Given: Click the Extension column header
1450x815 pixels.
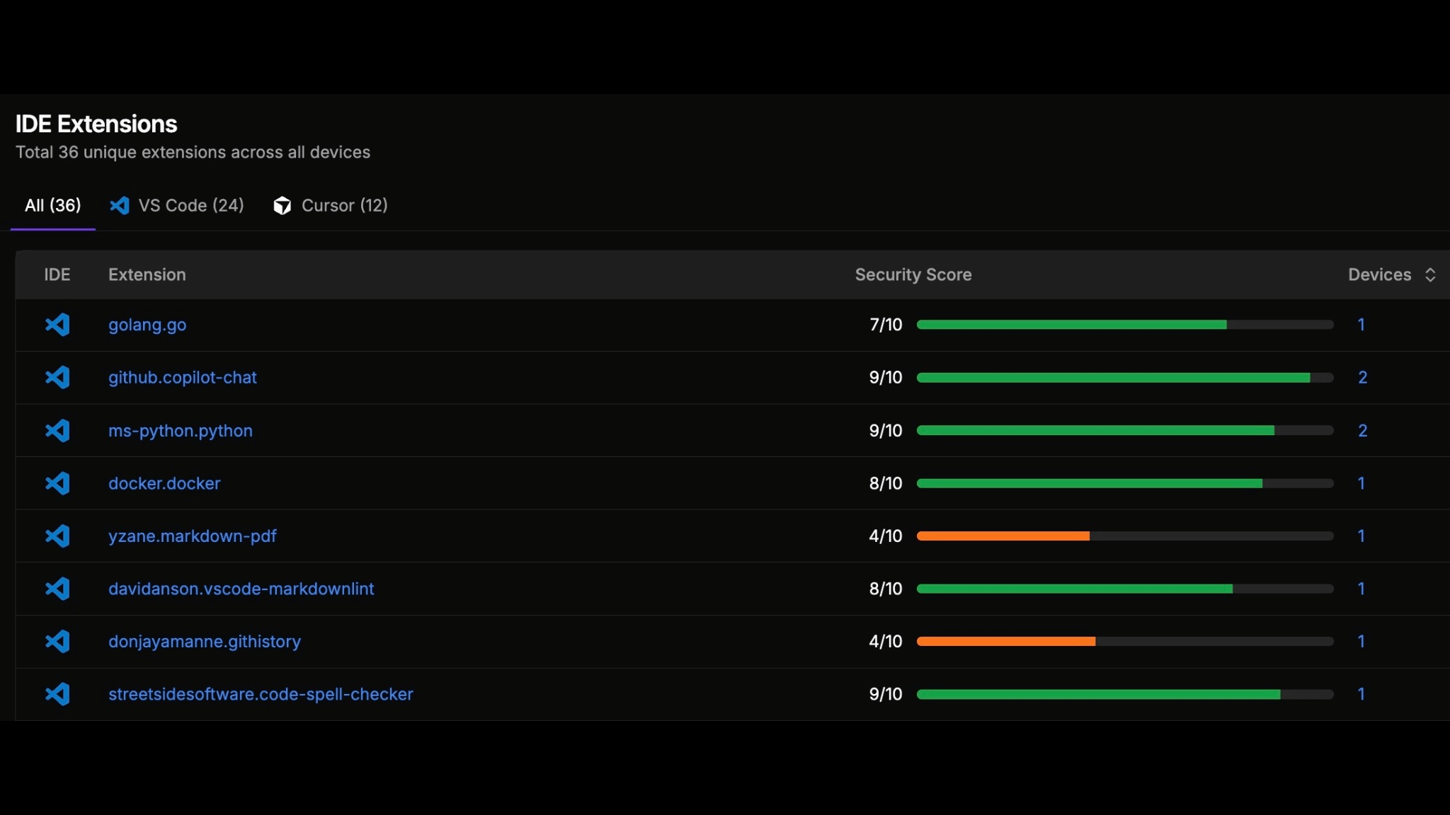Looking at the screenshot, I should (x=147, y=274).
